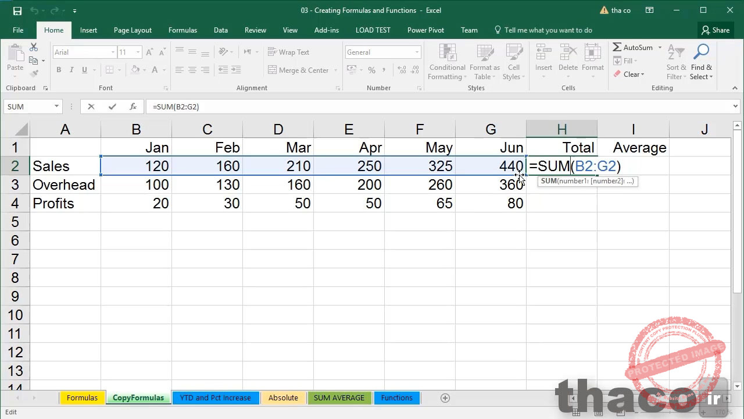Screen dimensions: 744x419
Task: Click the Fill button in Editing group
Action: (x=625, y=61)
